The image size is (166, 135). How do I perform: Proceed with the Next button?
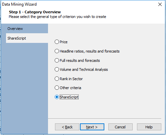[x=92, y=127]
